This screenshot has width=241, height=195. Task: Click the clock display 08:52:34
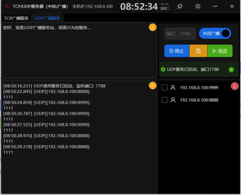pos(139,7)
